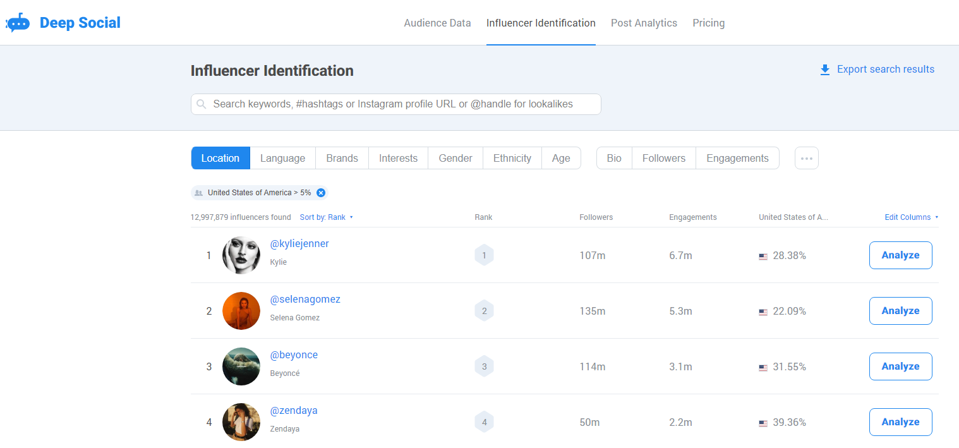Analyze the @zendaya influencer

point(901,422)
